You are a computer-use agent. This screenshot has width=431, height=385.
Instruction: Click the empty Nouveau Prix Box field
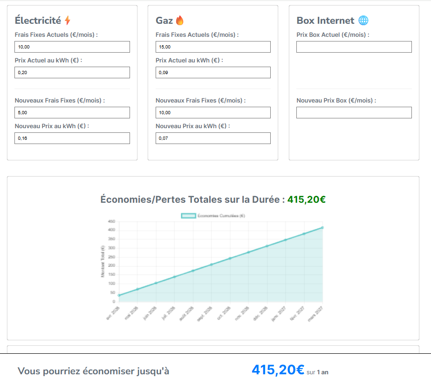(x=354, y=113)
